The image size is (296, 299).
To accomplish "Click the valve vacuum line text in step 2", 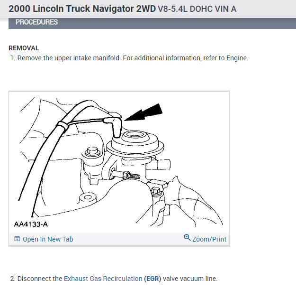I will (x=190, y=279).
